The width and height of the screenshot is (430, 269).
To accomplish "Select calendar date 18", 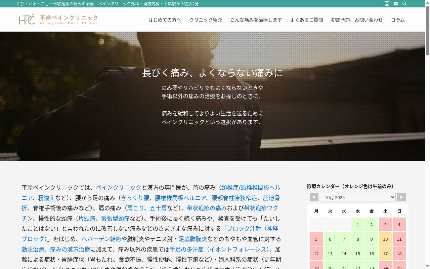I will 399,254.
